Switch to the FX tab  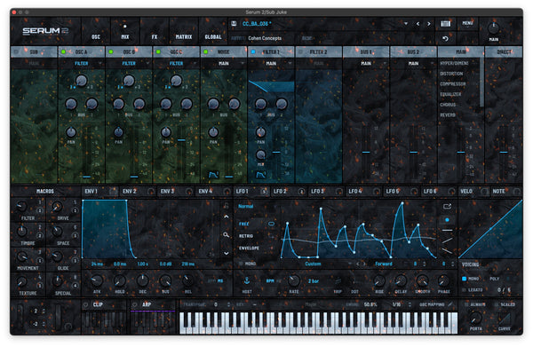coord(155,32)
